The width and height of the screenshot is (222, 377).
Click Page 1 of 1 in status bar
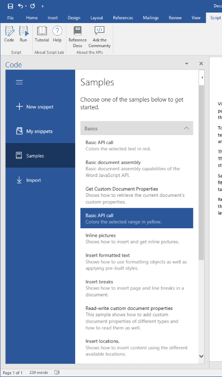pos(13,373)
